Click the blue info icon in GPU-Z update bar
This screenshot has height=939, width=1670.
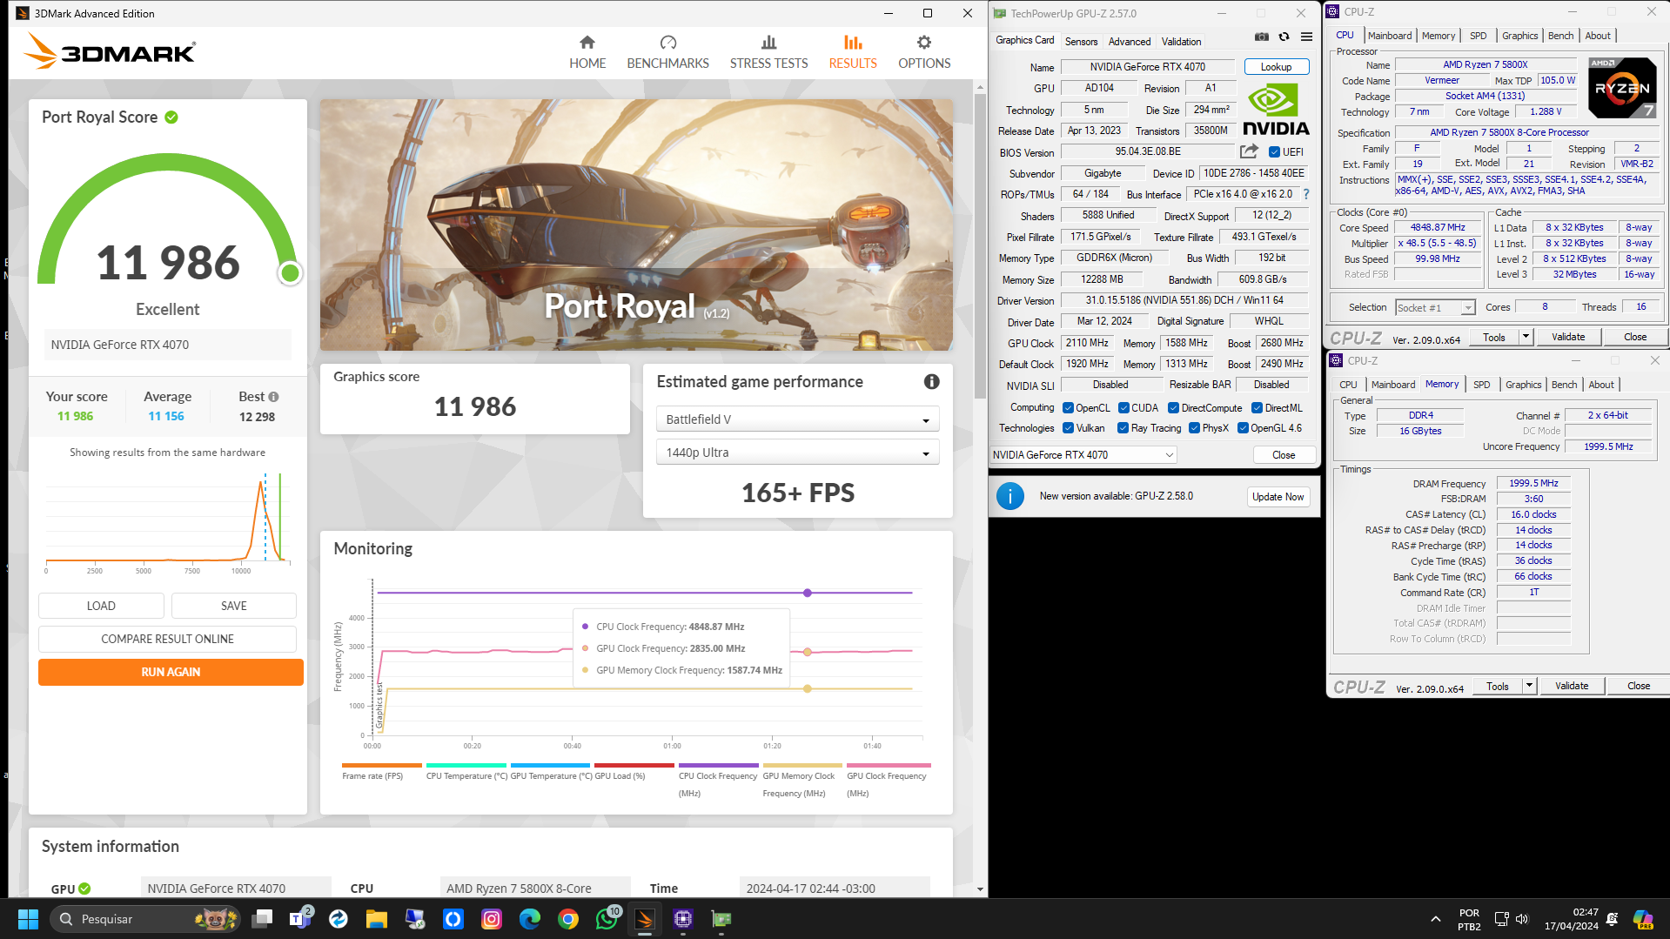(x=1009, y=497)
